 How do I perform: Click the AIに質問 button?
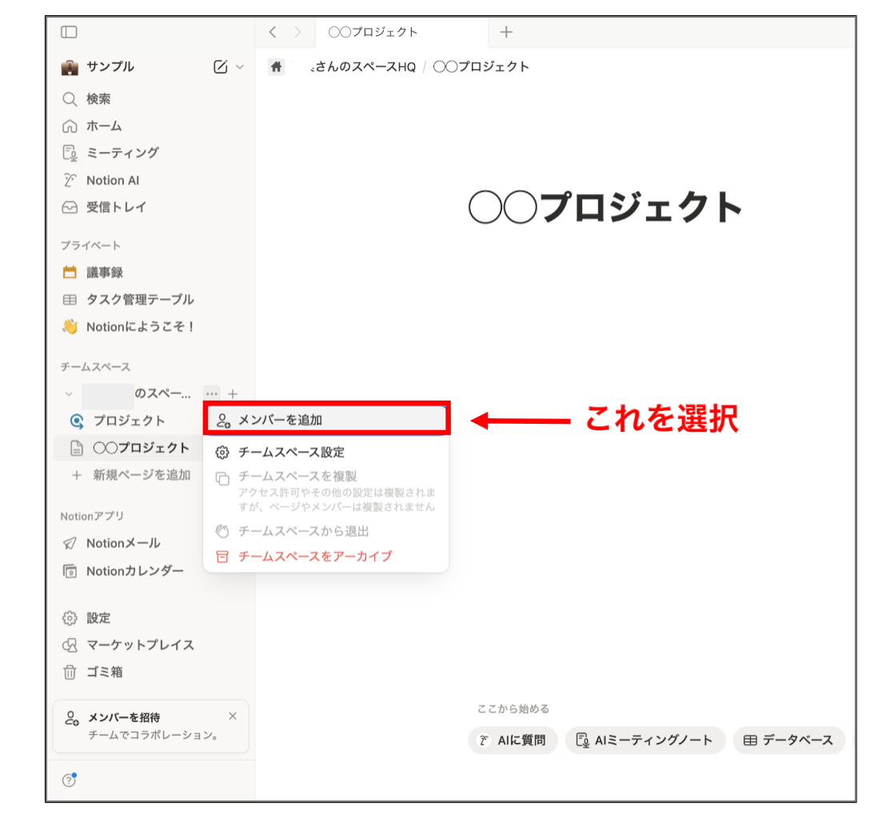tap(513, 740)
